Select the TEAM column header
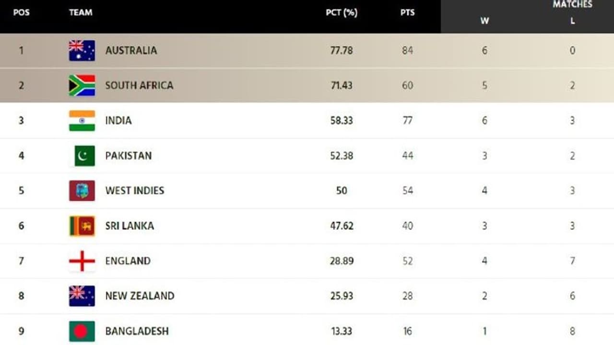 point(81,13)
